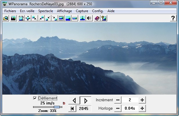Screen dimensions: 179x116
Task: Open an image file with the folder icon
Action: point(6,18)
